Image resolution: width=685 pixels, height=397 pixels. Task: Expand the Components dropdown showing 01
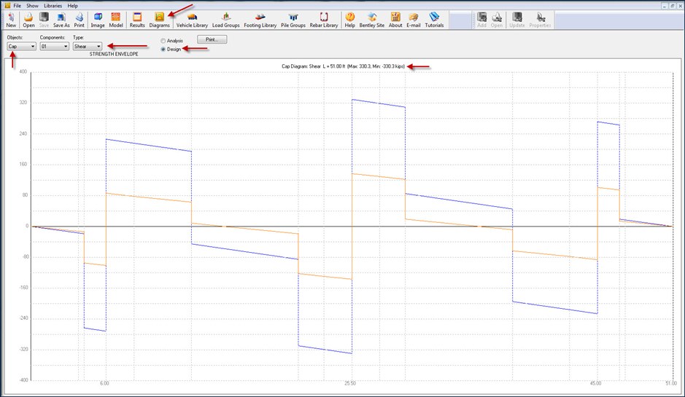click(x=55, y=46)
